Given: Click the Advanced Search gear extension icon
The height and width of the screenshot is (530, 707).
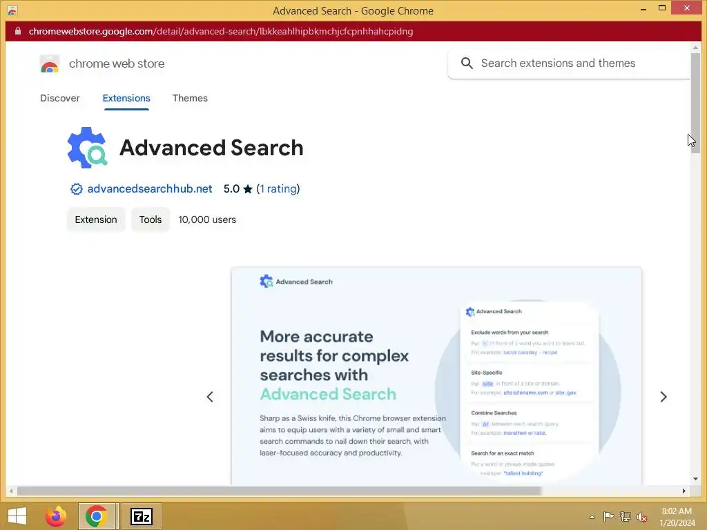Looking at the screenshot, I should (x=87, y=148).
